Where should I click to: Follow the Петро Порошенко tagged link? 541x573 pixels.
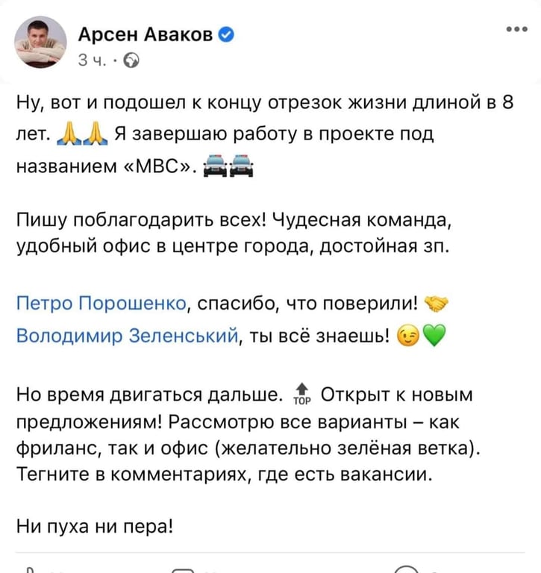[101, 304]
